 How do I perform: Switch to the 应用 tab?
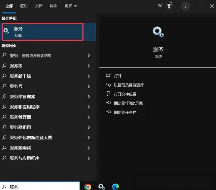pyautogui.click(x=24, y=6)
